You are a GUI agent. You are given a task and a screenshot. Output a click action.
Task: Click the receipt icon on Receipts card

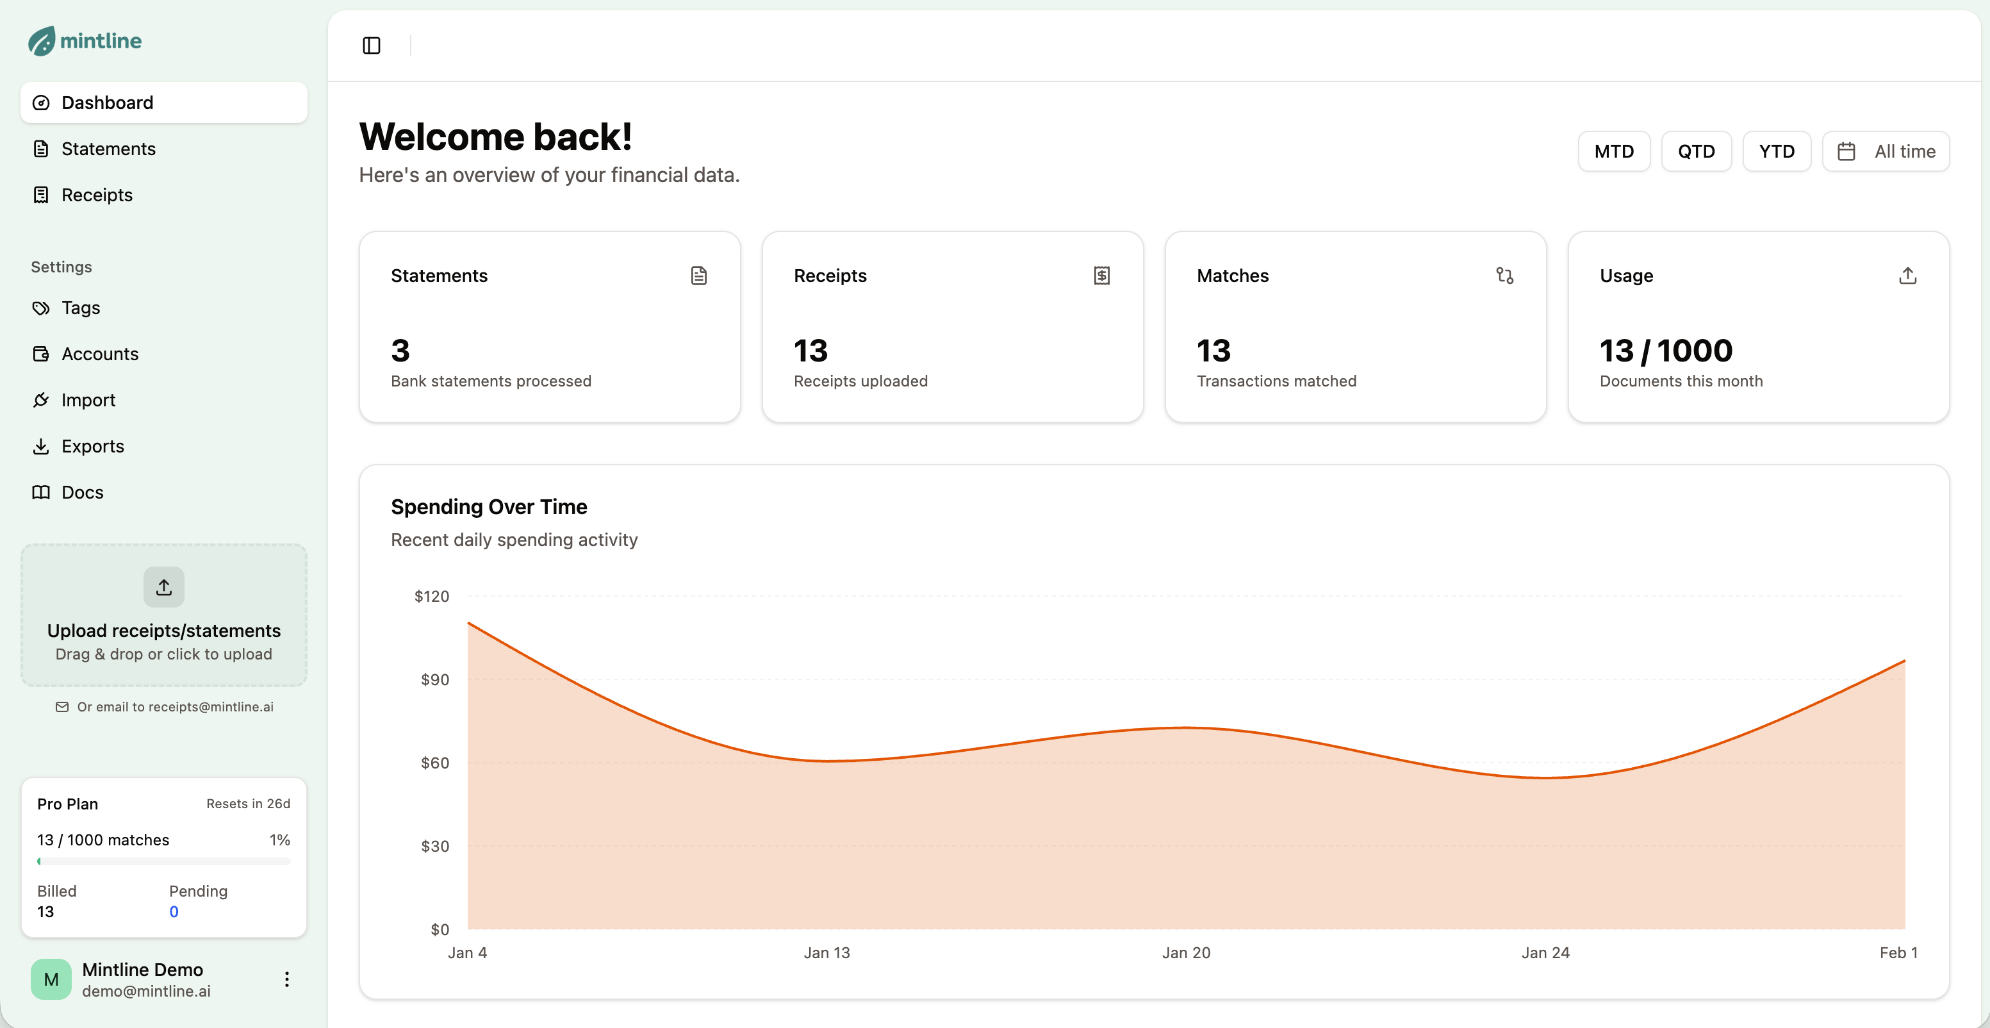1101,276
